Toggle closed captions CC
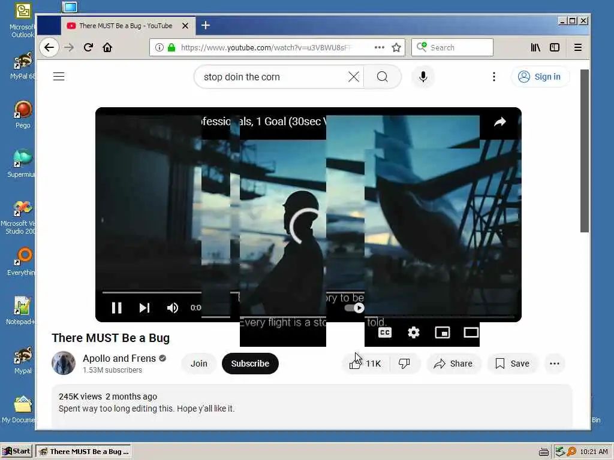614x460 pixels. click(385, 332)
